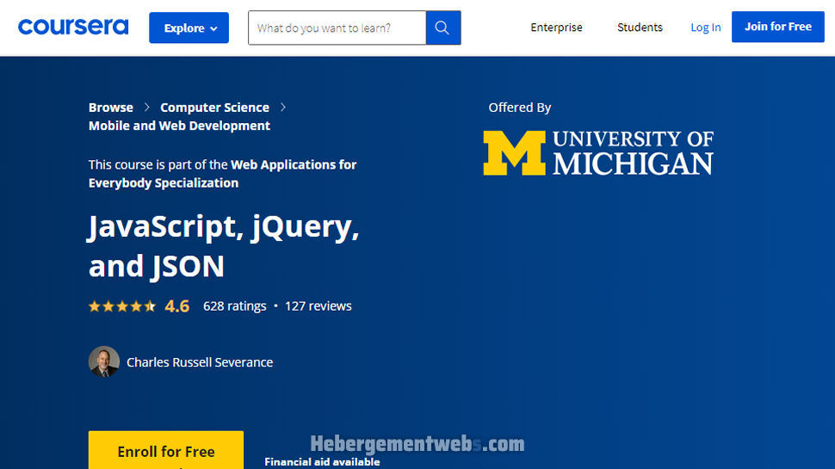Click the University of Michigan logo
Screen dimensions: 835x469
click(x=598, y=152)
